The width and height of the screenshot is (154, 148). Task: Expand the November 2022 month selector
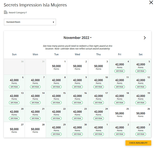77,38
